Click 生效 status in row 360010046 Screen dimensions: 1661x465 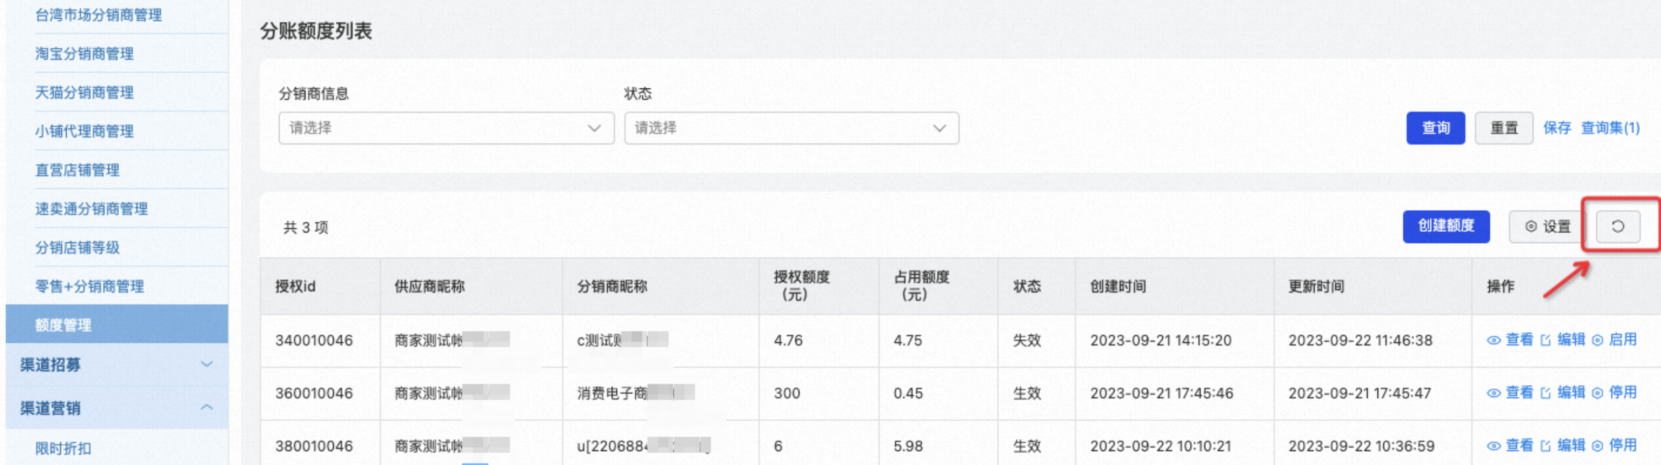[1027, 394]
